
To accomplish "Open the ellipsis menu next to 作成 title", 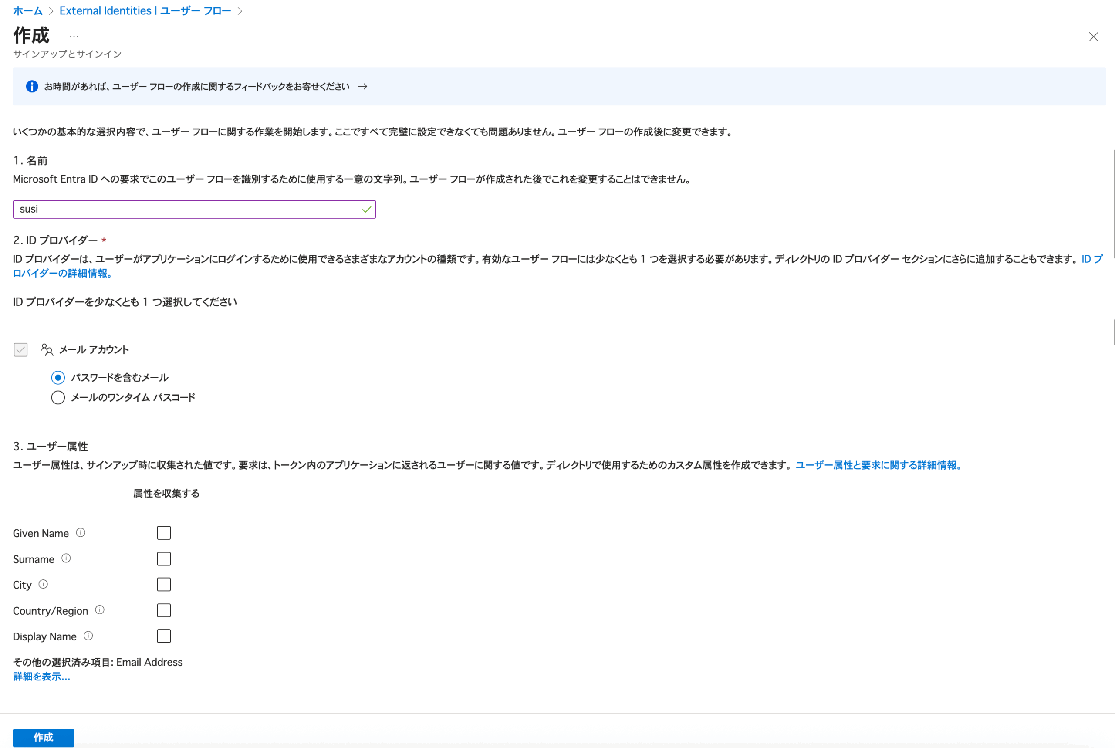I will pyautogui.click(x=74, y=36).
